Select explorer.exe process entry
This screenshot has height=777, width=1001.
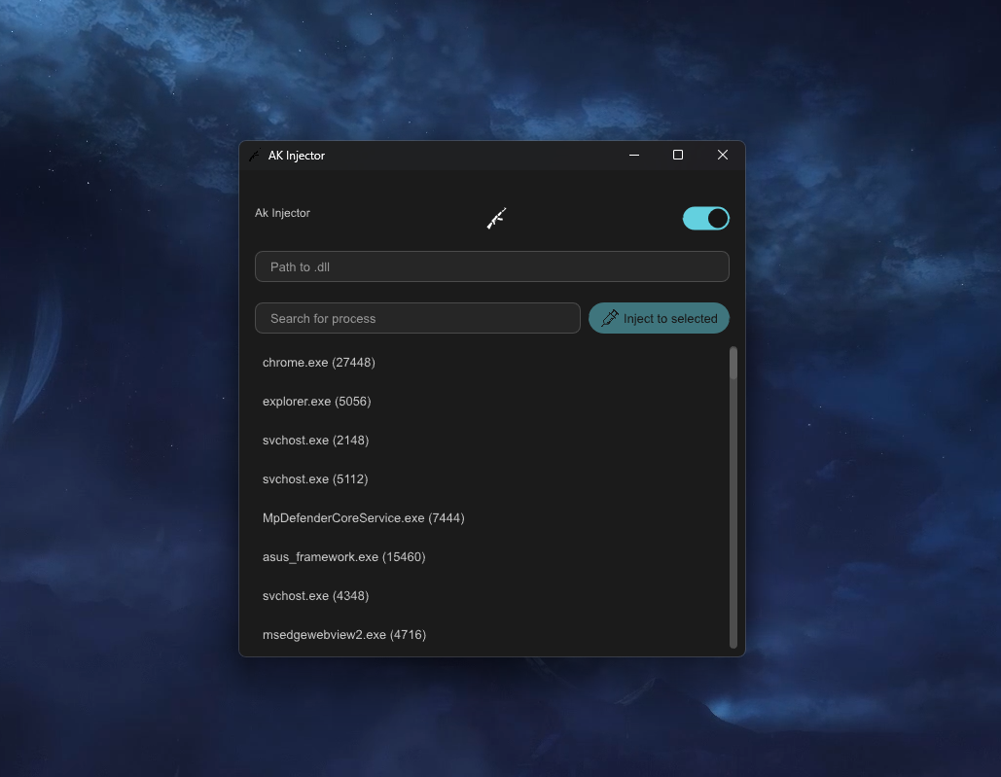coord(316,401)
